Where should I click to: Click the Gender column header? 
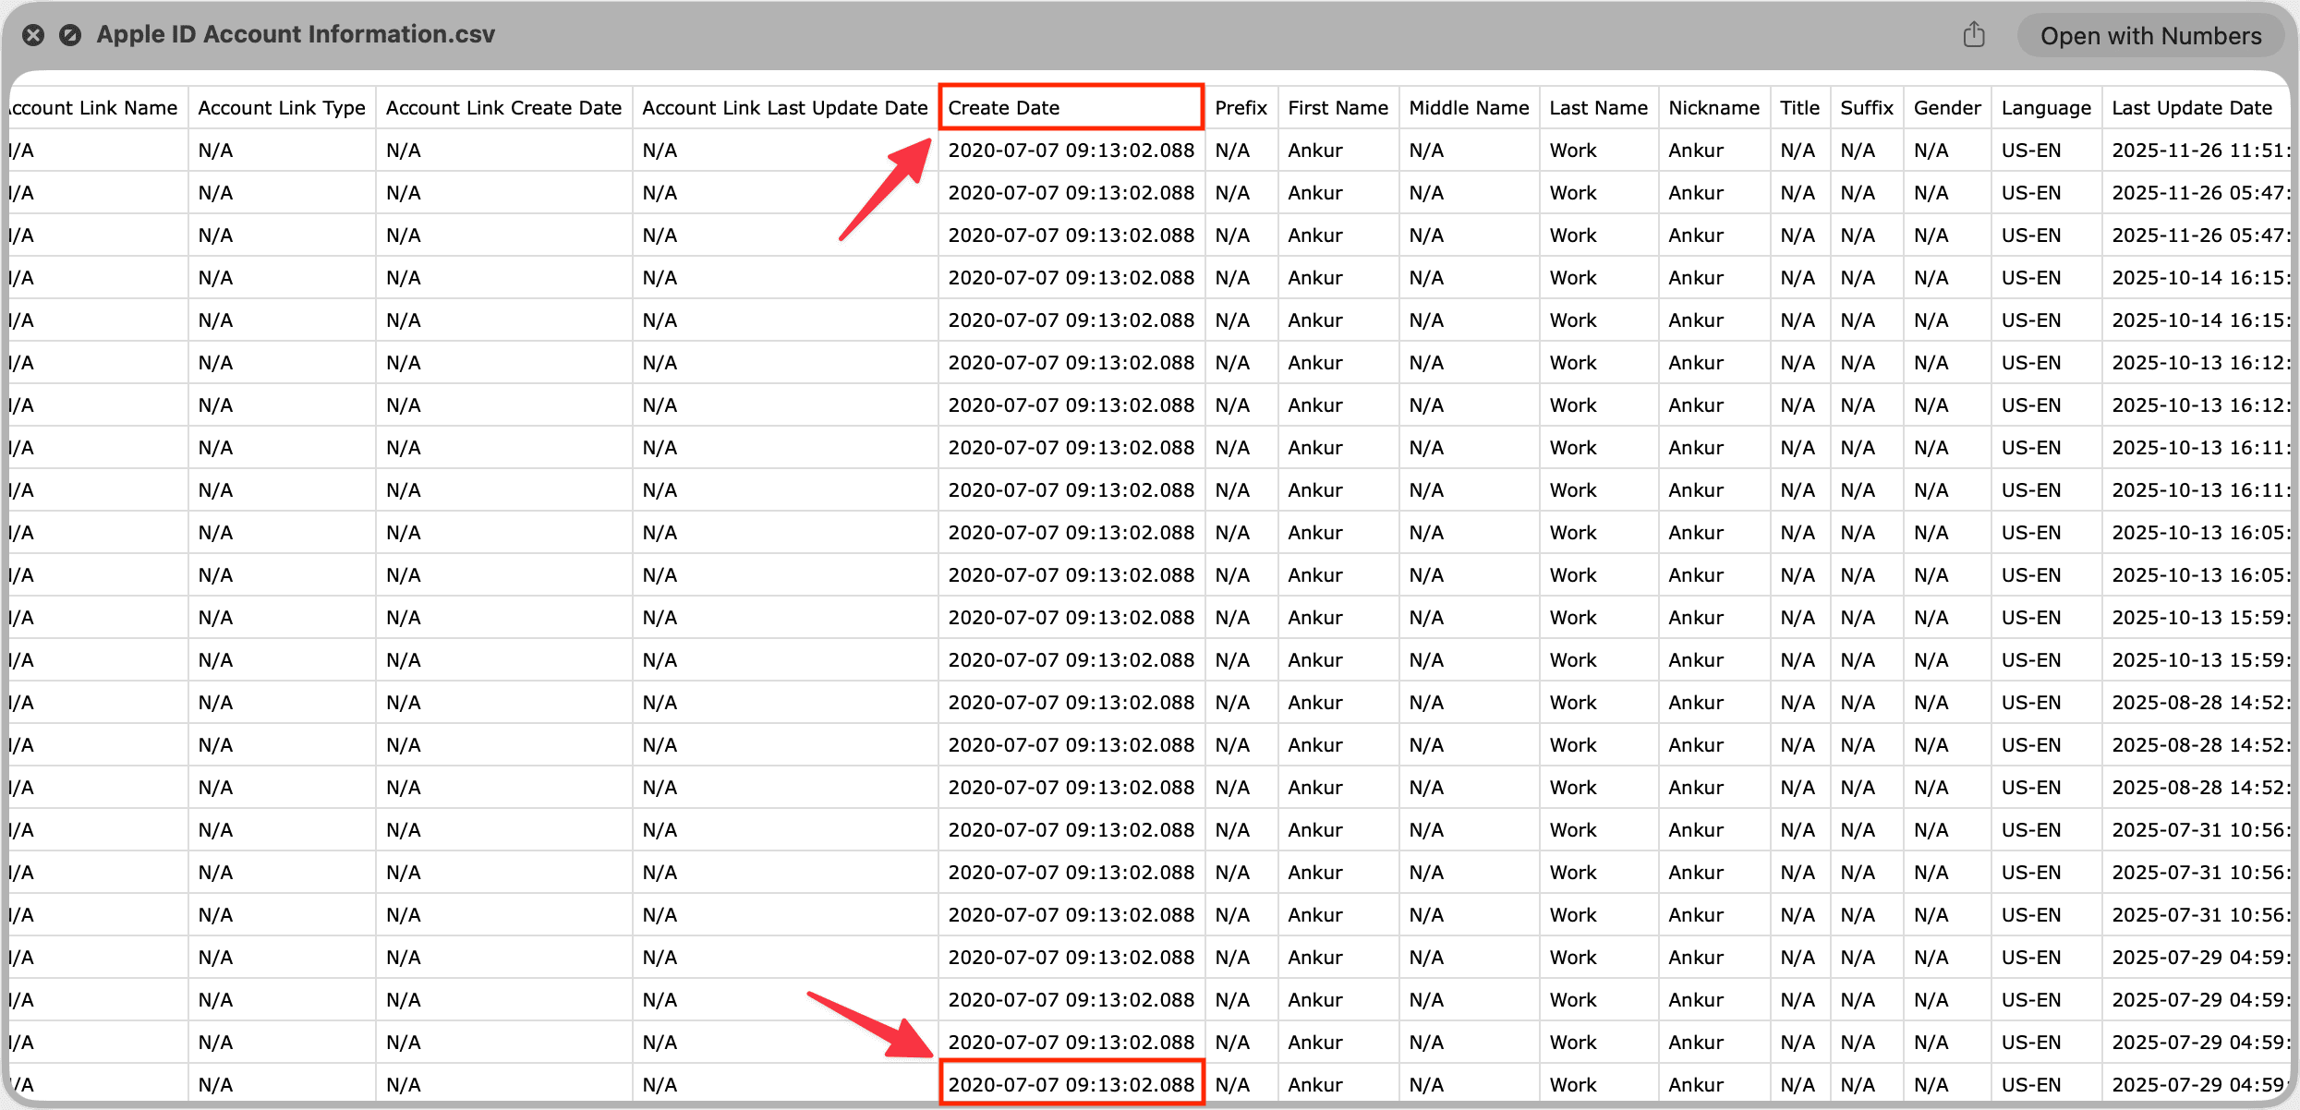click(x=1945, y=107)
